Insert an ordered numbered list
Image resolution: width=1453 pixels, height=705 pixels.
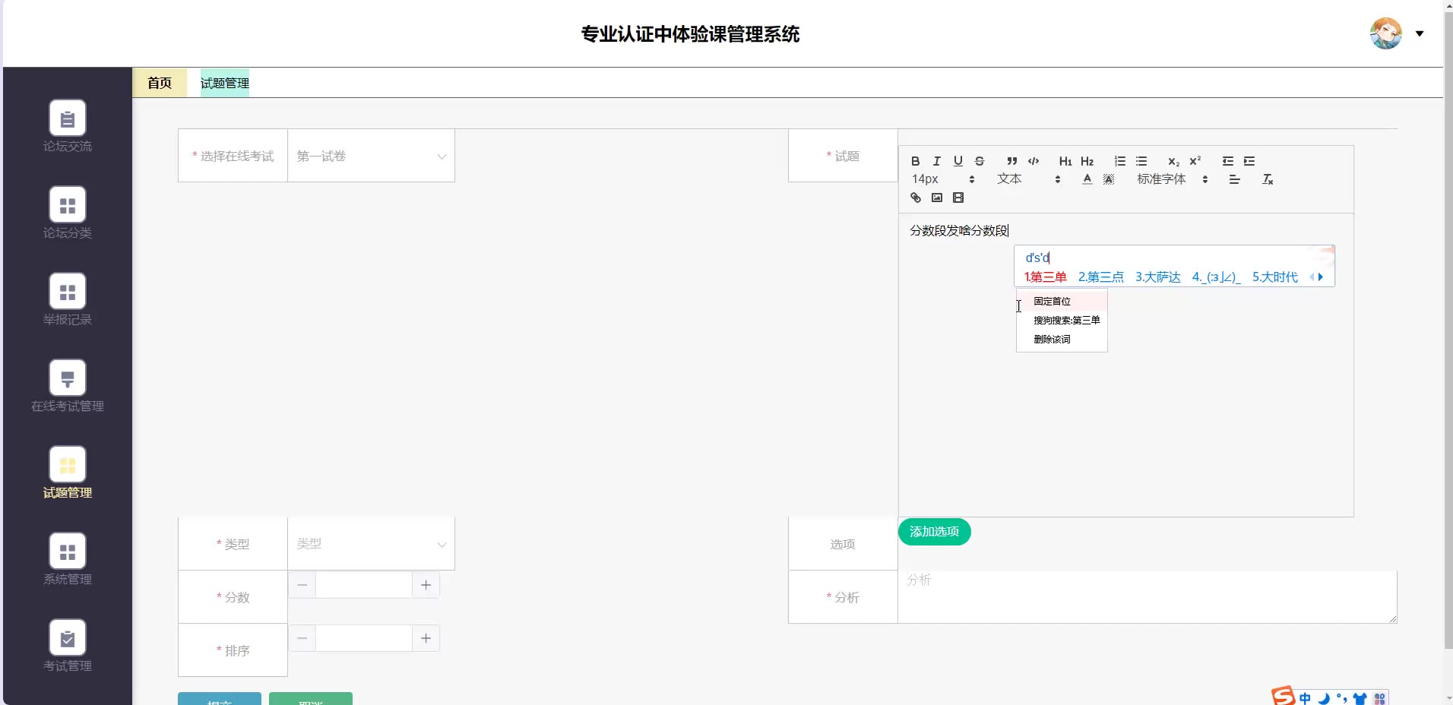click(x=1119, y=161)
